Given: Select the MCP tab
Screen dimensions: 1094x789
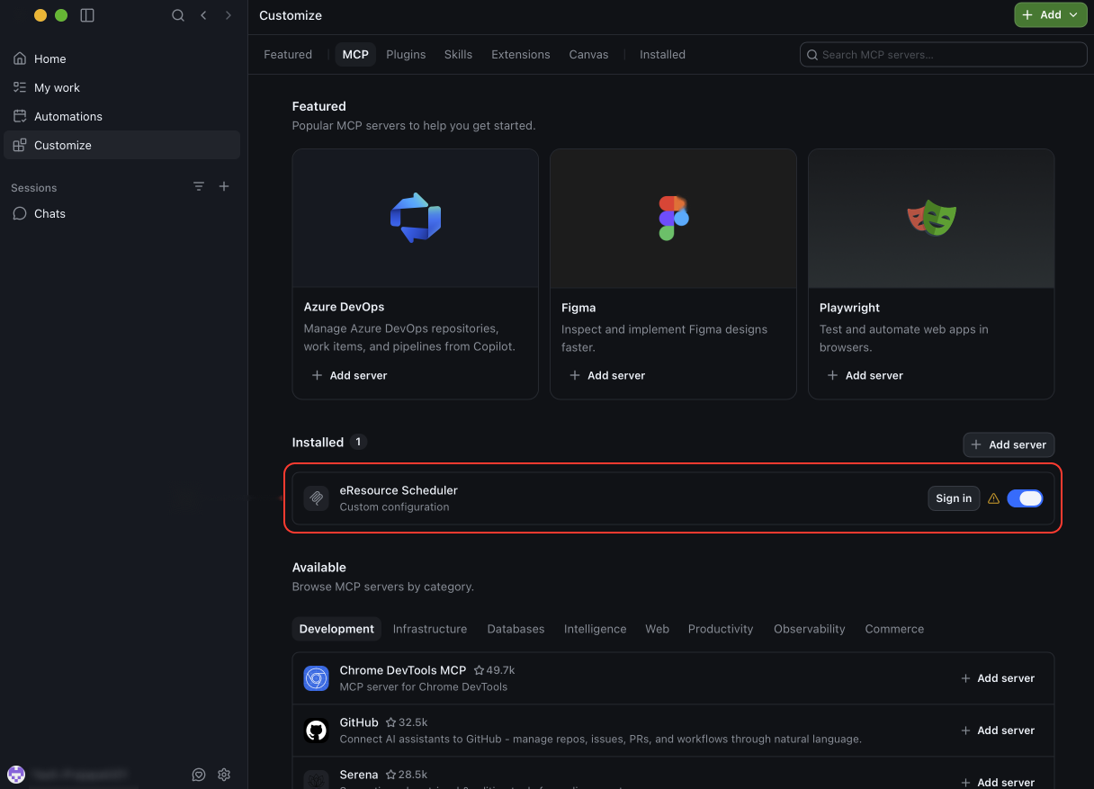Looking at the screenshot, I should pos(355,55).
